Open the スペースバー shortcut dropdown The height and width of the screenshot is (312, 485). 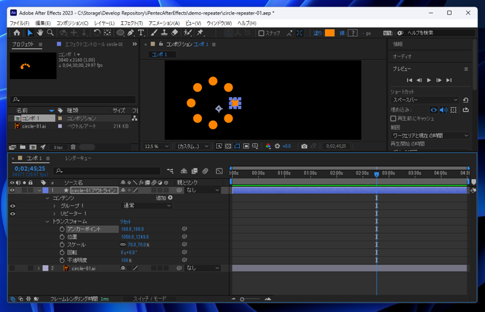(x=425, y=100)
